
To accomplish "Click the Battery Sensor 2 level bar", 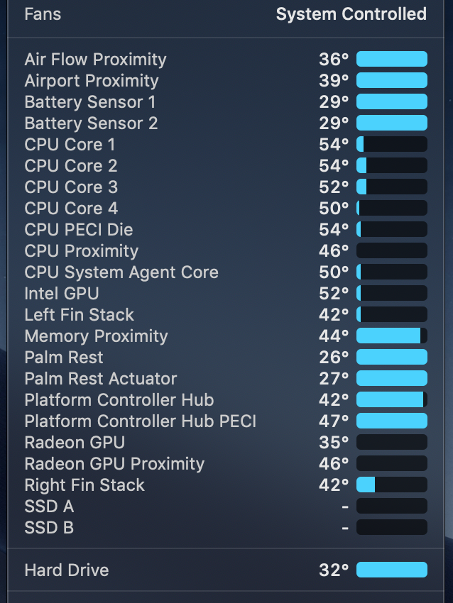I will tap(392, 123).
